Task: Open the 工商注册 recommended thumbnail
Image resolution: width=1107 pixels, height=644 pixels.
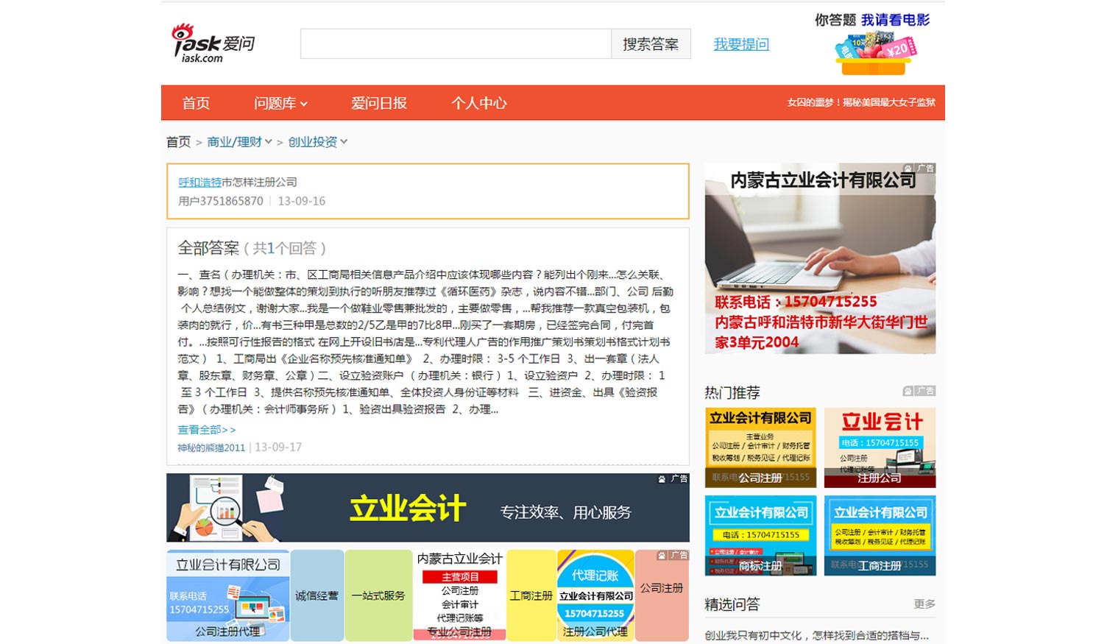Action: pyautogui.click(x=880, y=535)
